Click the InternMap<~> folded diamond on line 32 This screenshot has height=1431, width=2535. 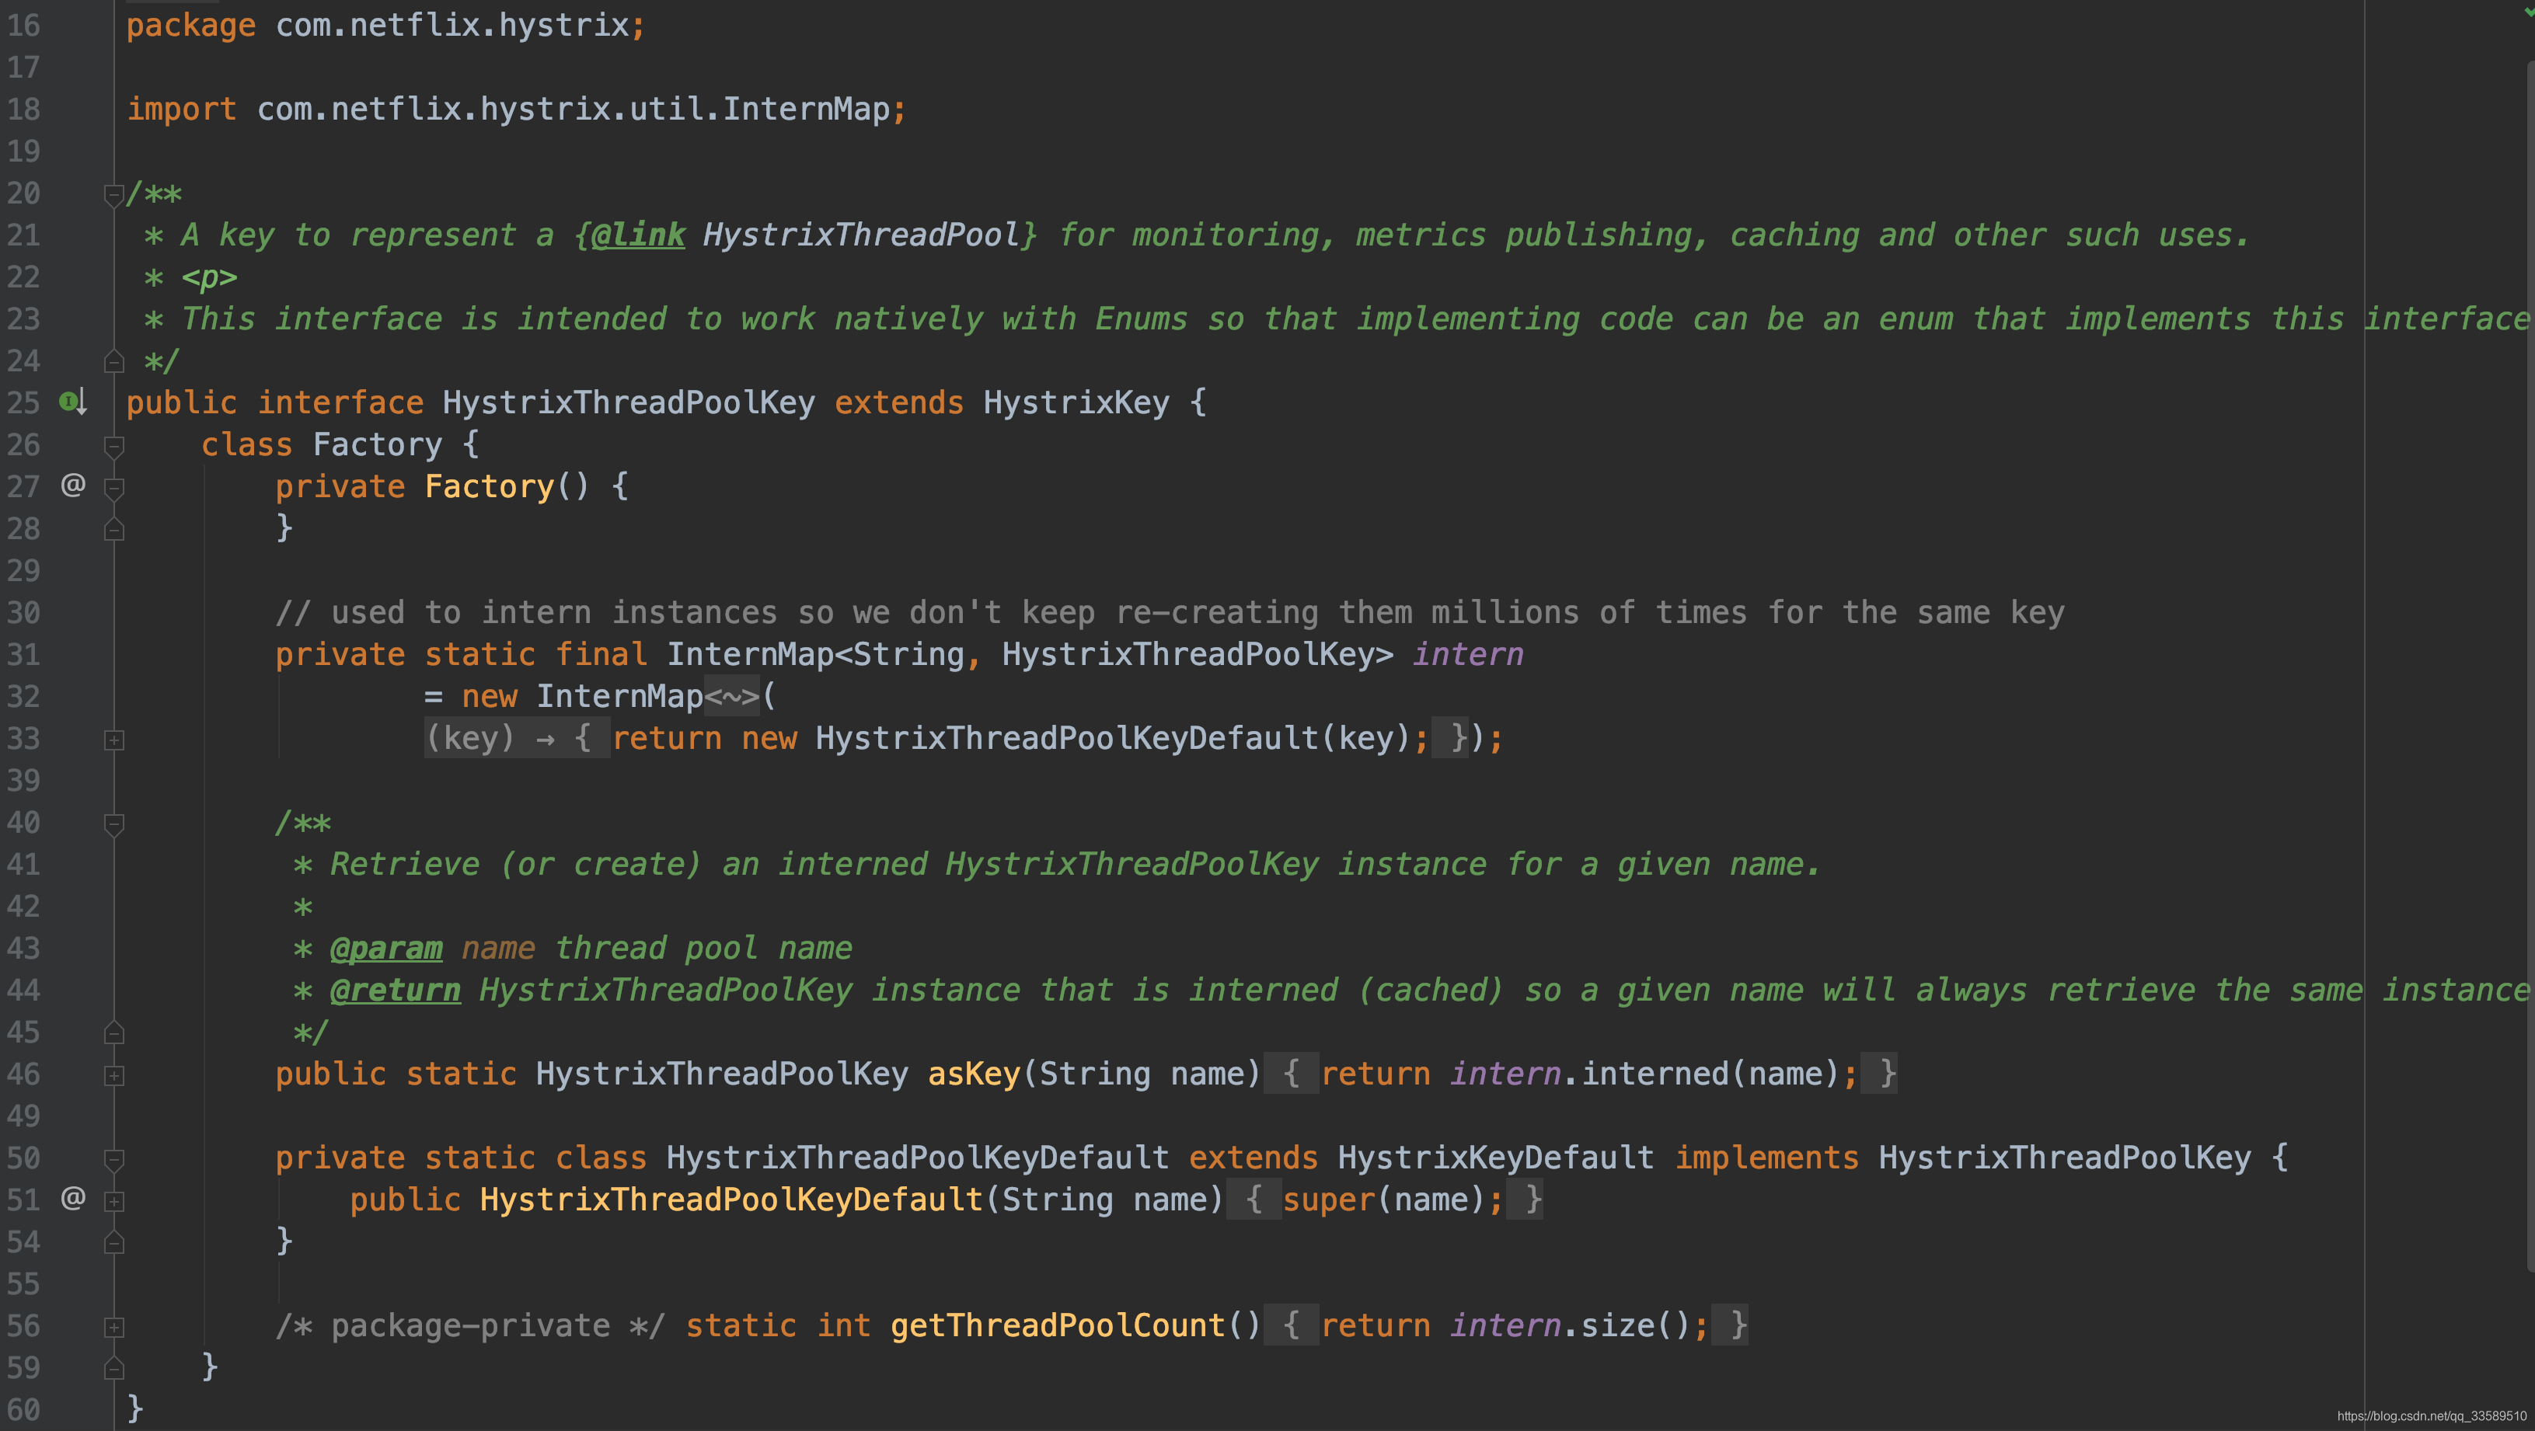[731, 696]
